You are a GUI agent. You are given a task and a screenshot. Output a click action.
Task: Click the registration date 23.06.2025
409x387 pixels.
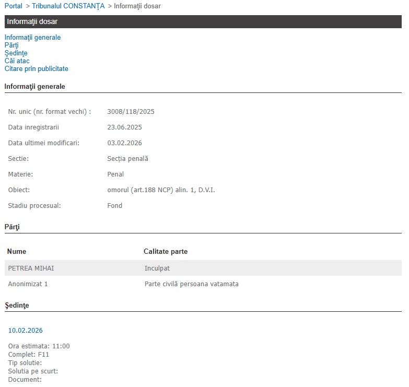click(x=124, y=127)
